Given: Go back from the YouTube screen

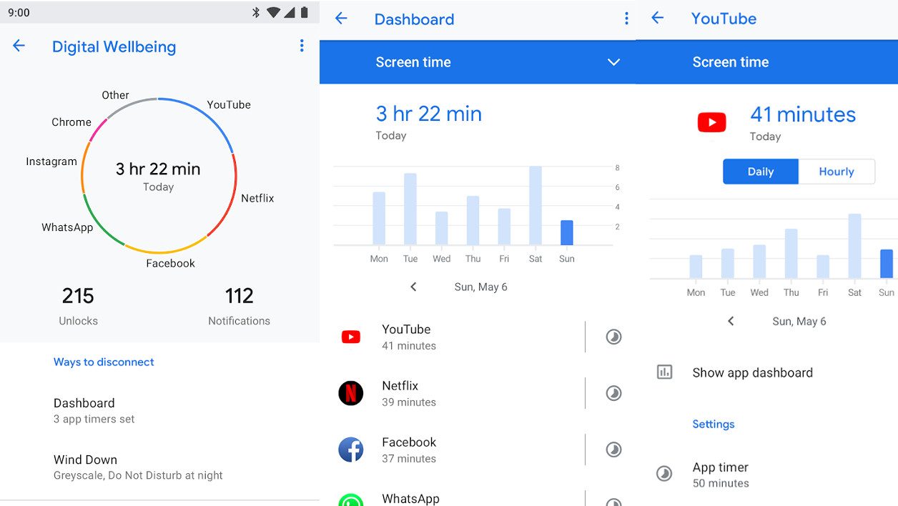Looking at the screenshot, I should pos(657,18).
